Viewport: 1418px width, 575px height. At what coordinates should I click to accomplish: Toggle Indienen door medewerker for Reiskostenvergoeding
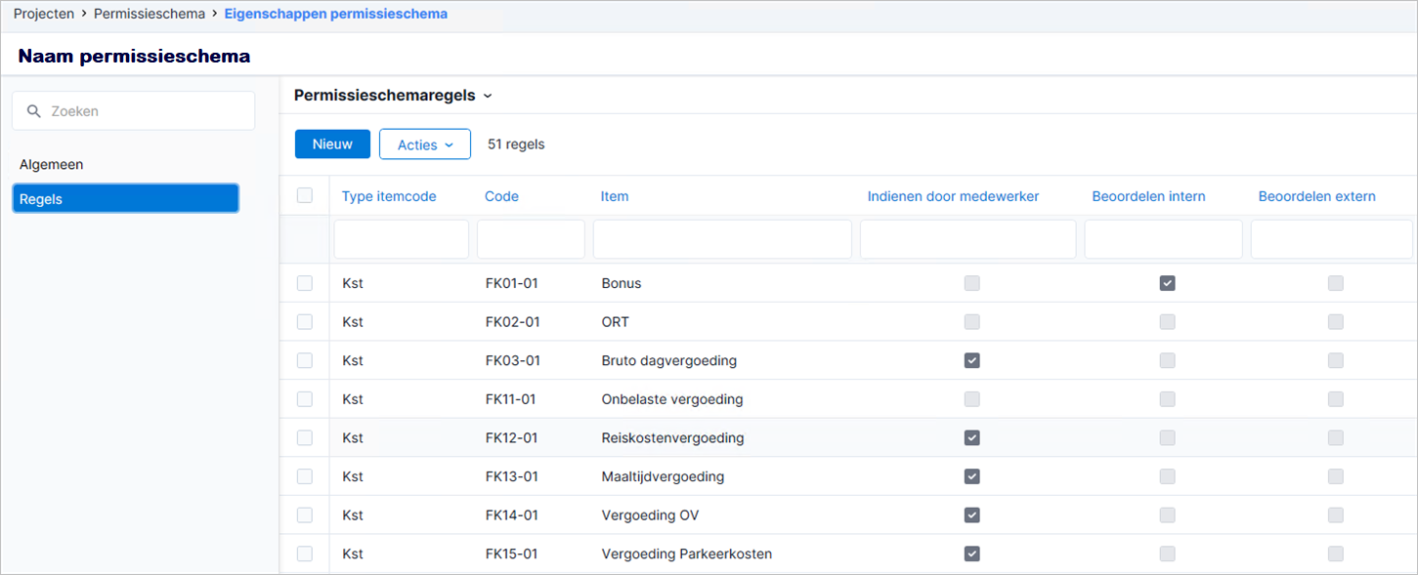click(x=971, y=437)
